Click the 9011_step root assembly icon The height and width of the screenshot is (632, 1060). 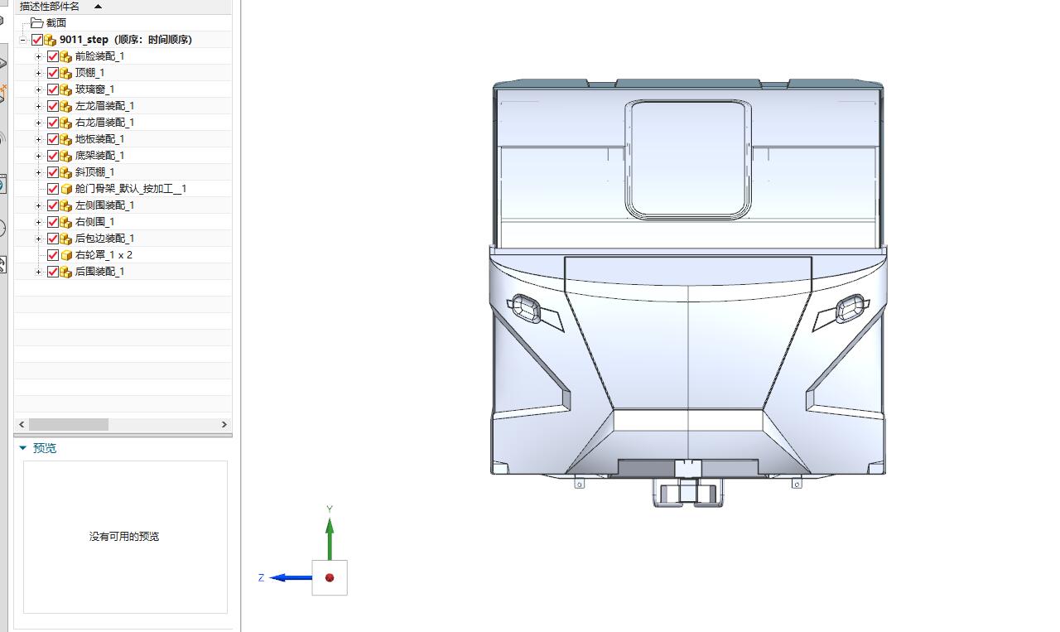point(51,40)
